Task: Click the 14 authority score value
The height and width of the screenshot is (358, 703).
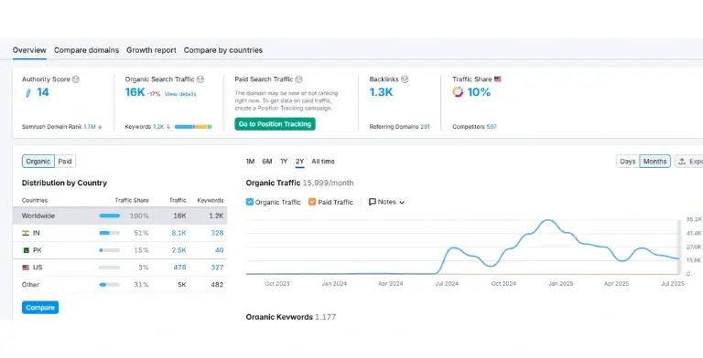Action: click(43, 92)
